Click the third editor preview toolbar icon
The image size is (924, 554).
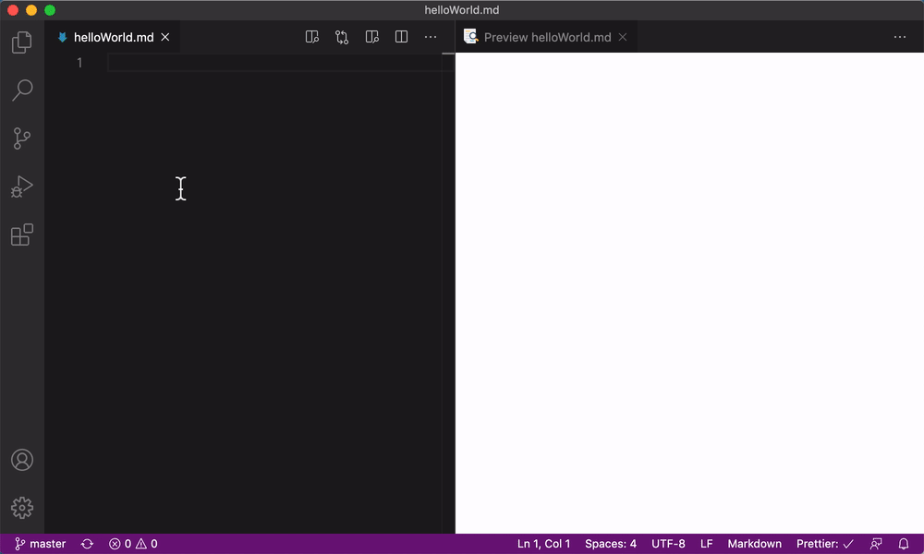tap(371, 37)
